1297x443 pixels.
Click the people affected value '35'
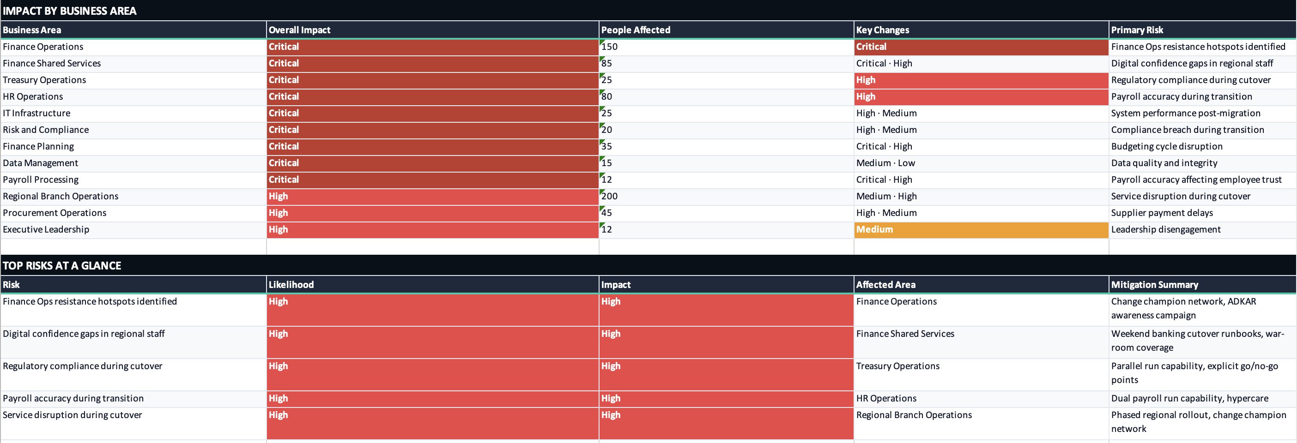pos(726,146)
